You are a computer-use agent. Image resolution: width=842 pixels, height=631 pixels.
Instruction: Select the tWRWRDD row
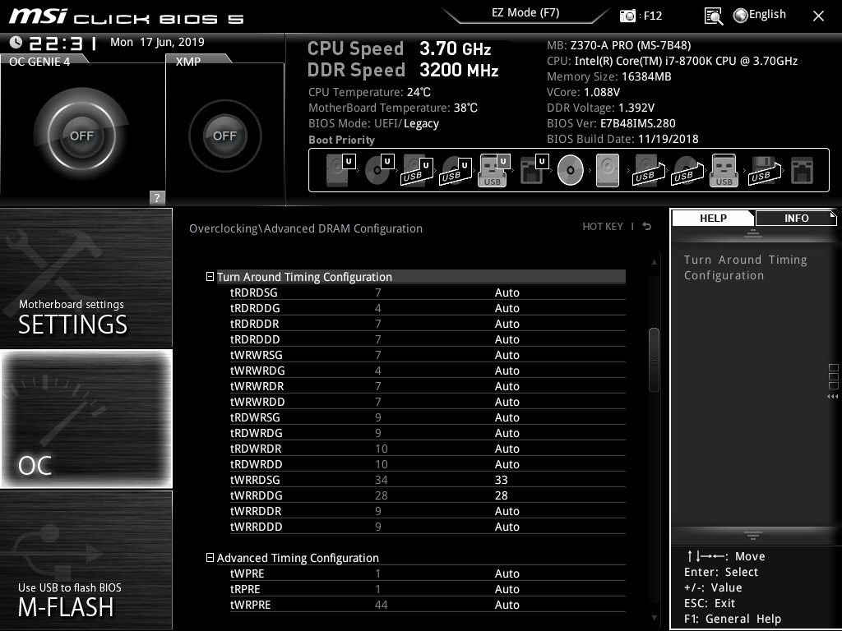pyautogui.click(x=428, y=401)
